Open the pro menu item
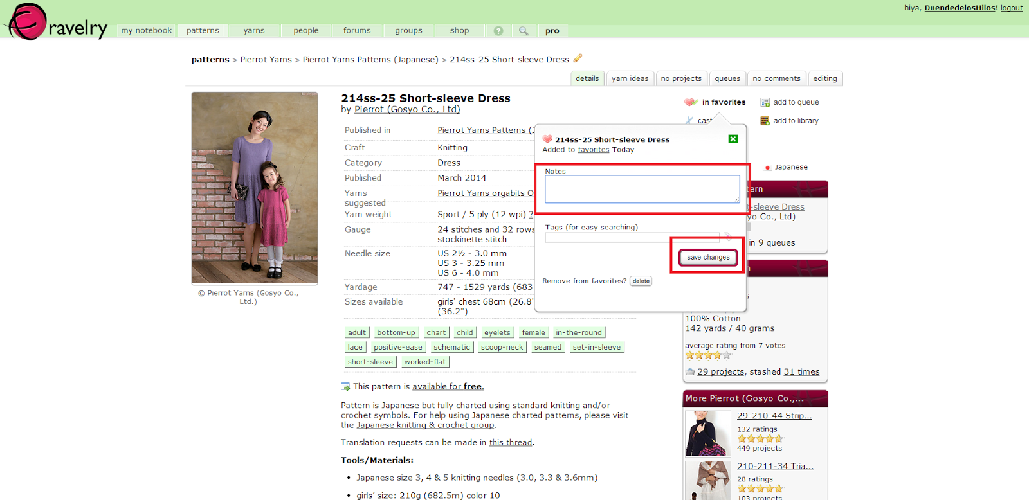Screen dimensions: 1029x500 tap(552, 31)
